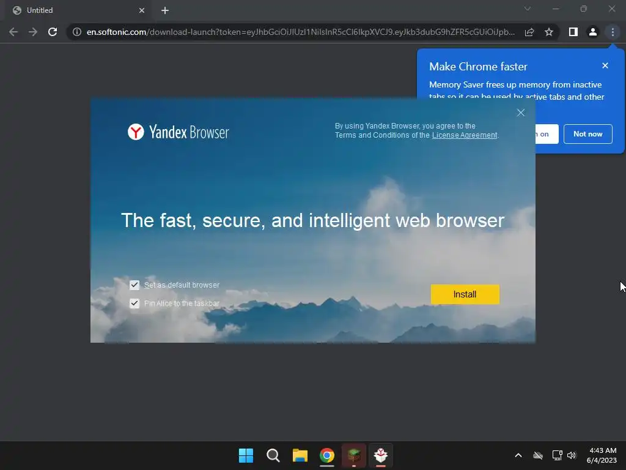626x470 pixels.
Task: Open the tab search dropdown arrow
Action: pyautogui.click(x=528, y=9)
